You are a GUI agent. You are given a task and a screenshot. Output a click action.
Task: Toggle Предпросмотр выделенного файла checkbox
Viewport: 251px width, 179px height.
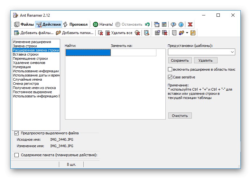[16, 133]
